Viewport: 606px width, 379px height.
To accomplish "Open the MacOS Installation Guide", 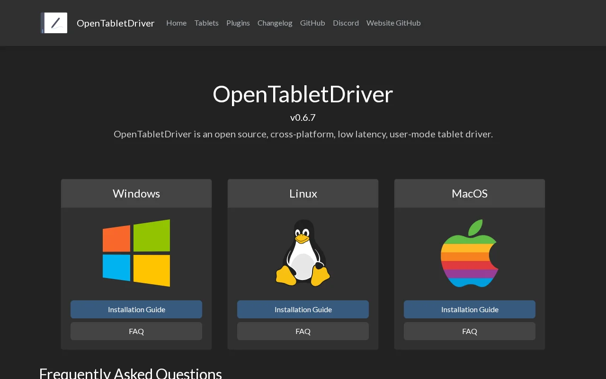I will (470, 309).
